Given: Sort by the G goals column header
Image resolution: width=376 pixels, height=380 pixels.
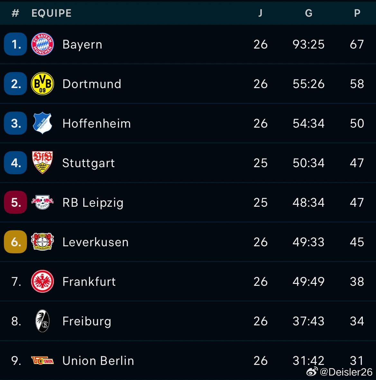Looking at the screenshot, I should [308, 13].
